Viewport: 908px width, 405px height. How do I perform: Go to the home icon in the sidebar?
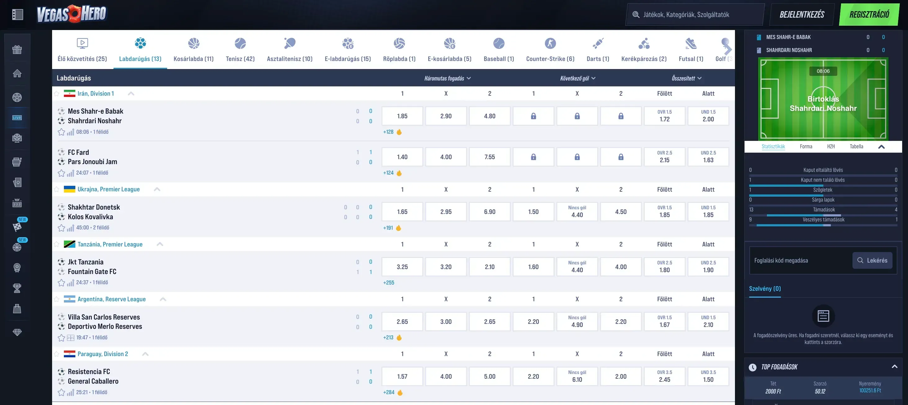pos(17,73)
